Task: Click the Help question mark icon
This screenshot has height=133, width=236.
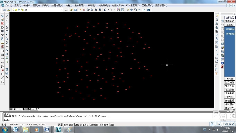Action: (x=149, y=10)
